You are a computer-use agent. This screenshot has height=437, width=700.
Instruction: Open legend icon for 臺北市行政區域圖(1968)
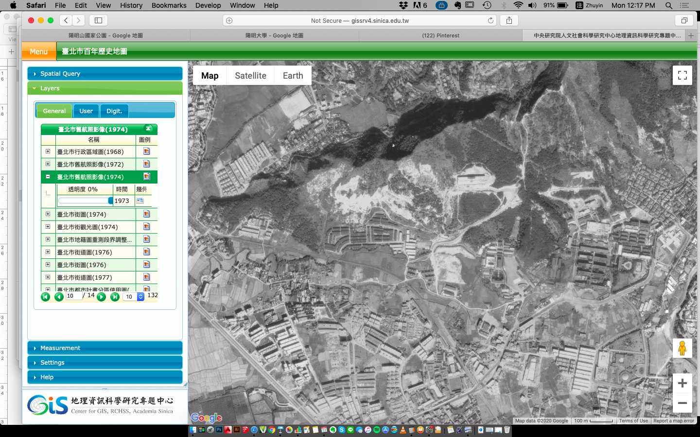146,151
